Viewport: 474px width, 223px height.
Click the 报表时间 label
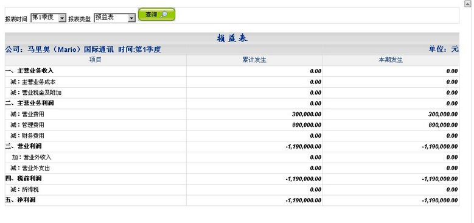click(16, 19)
